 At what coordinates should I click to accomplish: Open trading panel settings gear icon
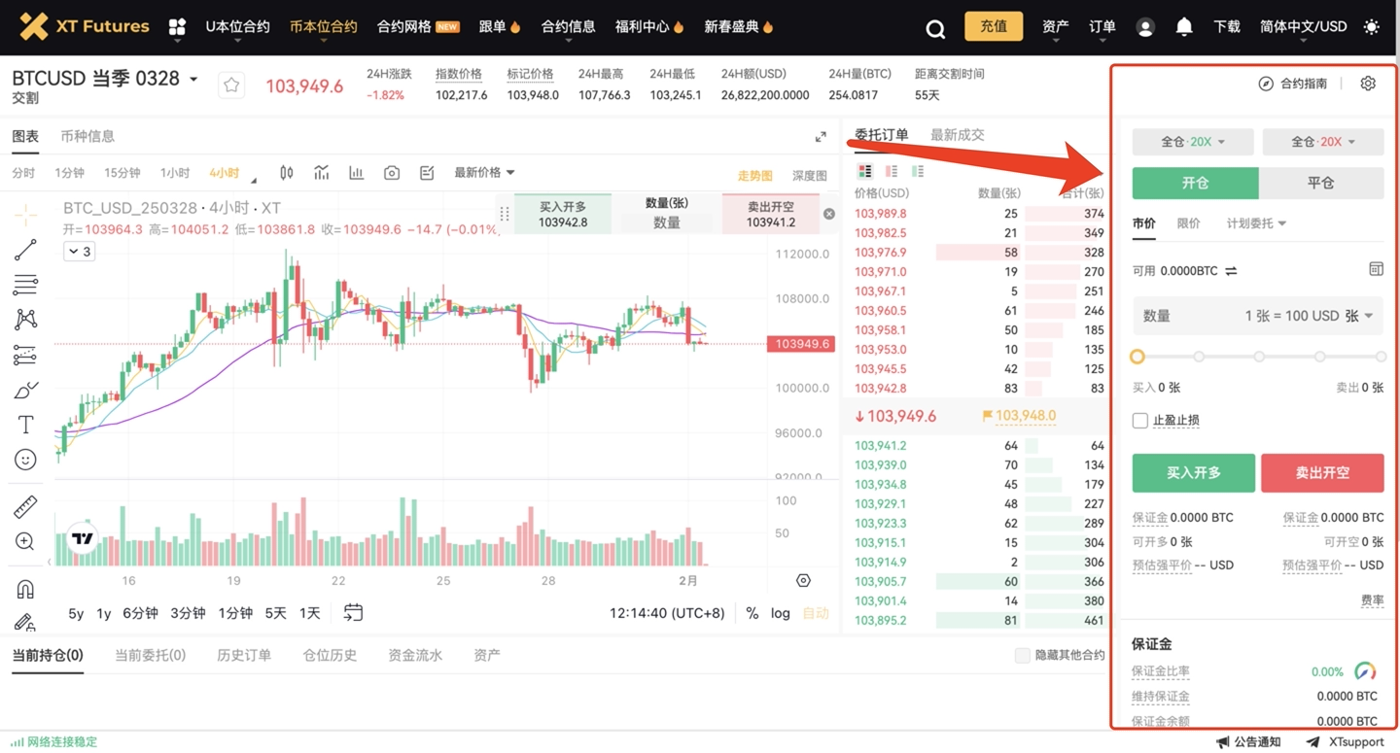click(1368, 84)
